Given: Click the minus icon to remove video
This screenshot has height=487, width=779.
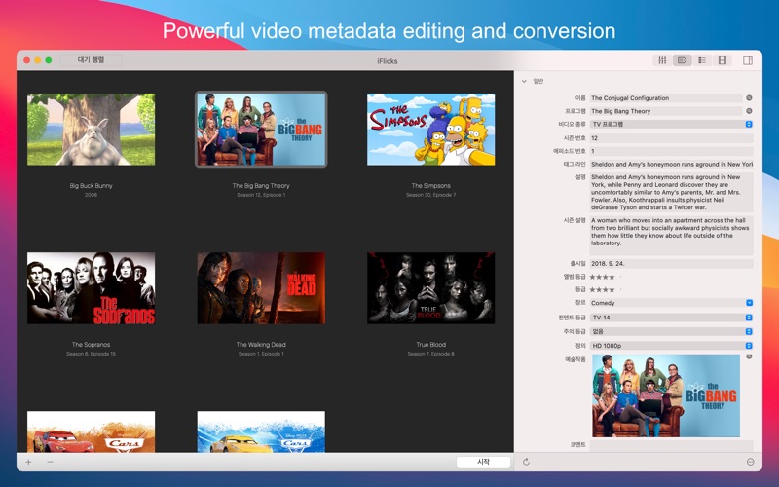Looking at the screenshot, I should point(50,462).
